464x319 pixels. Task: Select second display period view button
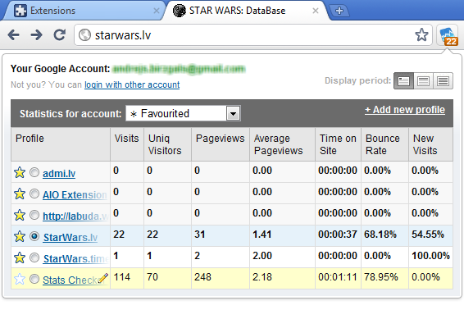423,81
